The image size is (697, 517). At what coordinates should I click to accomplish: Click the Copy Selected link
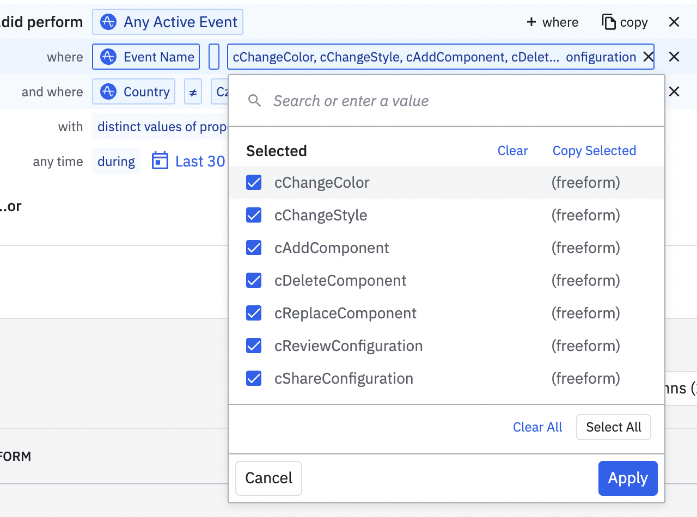coord(594,151)
